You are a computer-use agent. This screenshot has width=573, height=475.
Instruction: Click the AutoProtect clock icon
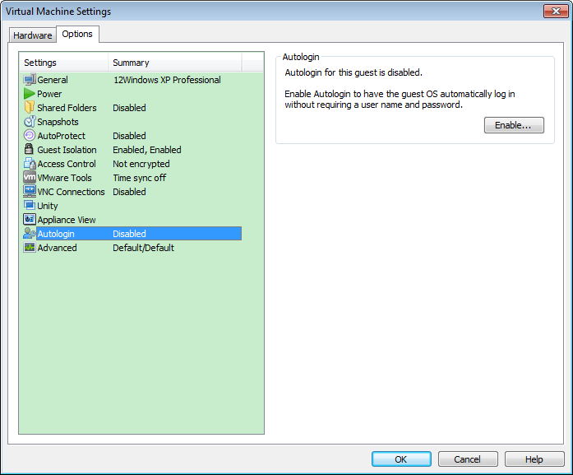point(30,135)
